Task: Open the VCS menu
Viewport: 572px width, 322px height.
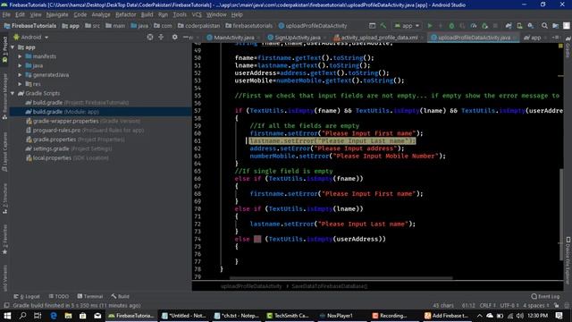Action: (197, 14)
